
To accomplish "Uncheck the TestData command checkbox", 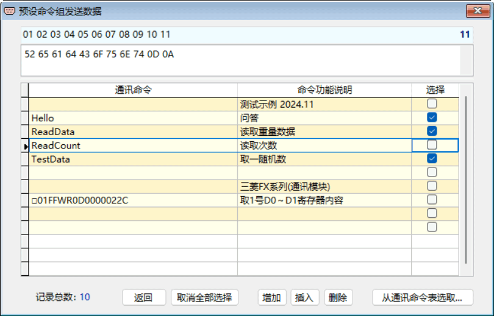I will [432, 158].
